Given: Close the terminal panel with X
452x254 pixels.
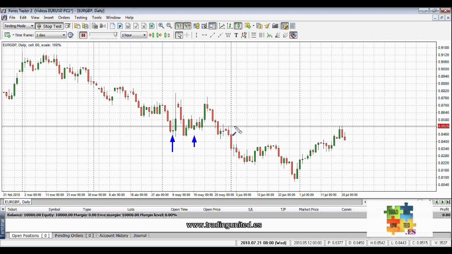Looking at the screenshot, I should point(3,209).
